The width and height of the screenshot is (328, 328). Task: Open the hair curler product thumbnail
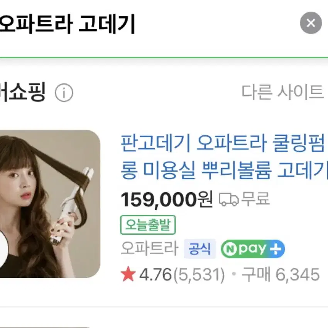click(x=50, y=204)
